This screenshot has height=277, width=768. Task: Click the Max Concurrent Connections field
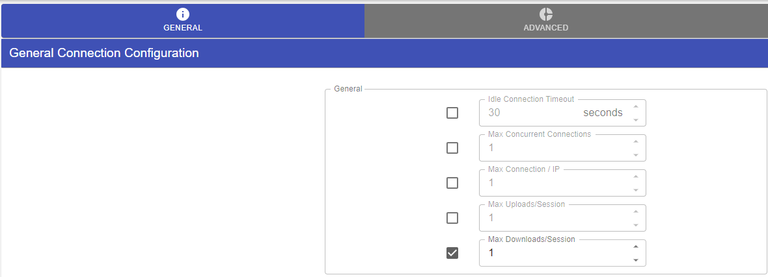pyautogui.click(x=553, y=148)
